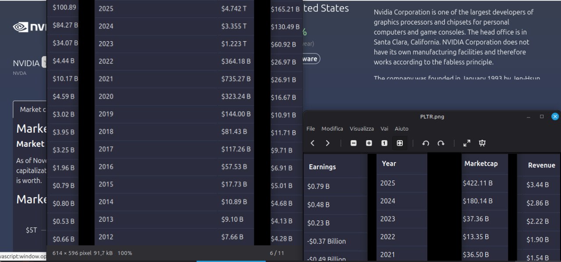Click $1.90 B revenue in PLTR table
Image resolution: width=561 pixels, height=262 pixels.
click(x=537, y=240)
